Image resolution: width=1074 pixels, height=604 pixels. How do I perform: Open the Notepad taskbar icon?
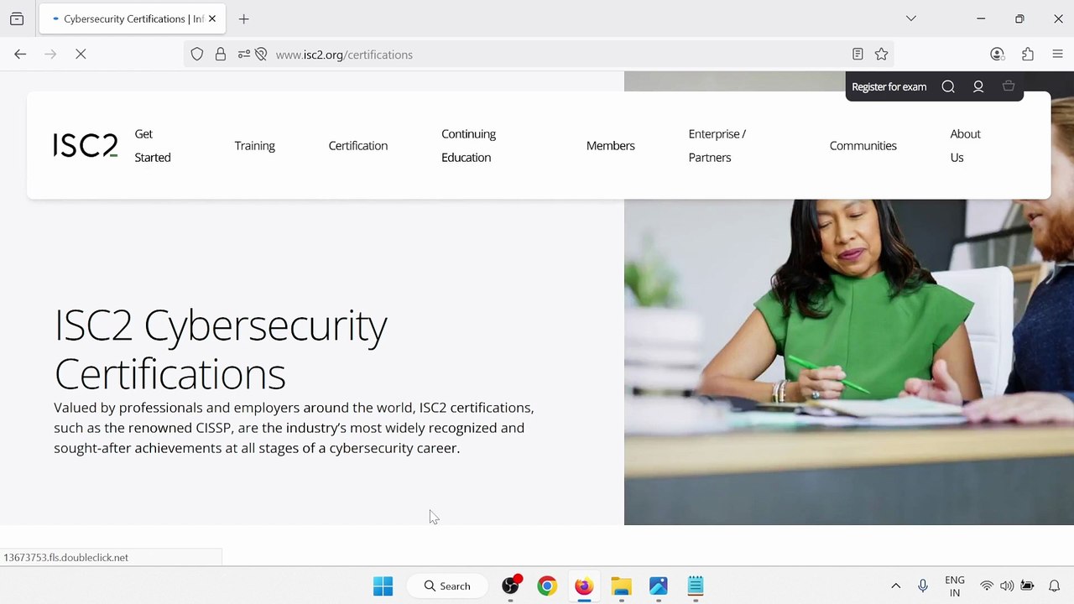tap(696, 586)
